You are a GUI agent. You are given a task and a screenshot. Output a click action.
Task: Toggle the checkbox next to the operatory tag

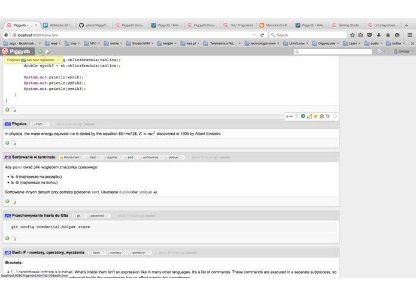pos(147,252)
